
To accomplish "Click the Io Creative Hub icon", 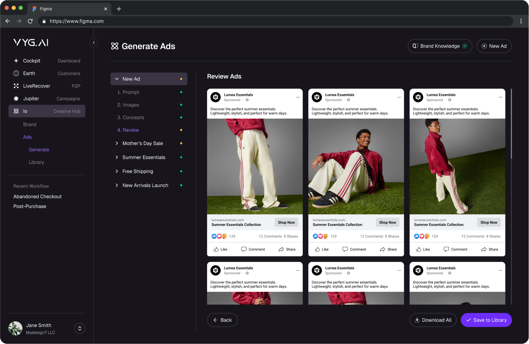I will (x=16, y=111).
